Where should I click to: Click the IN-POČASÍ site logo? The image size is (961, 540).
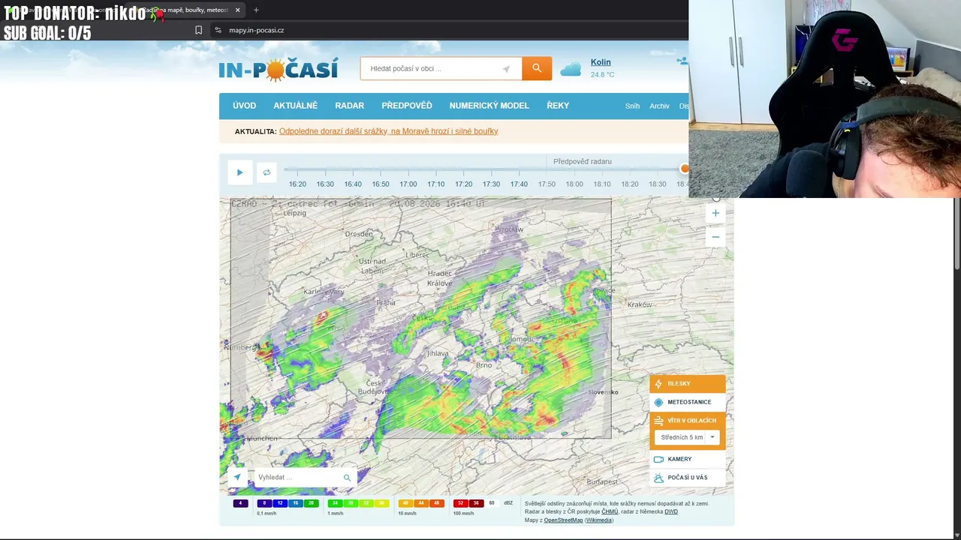tap(279, 69)
